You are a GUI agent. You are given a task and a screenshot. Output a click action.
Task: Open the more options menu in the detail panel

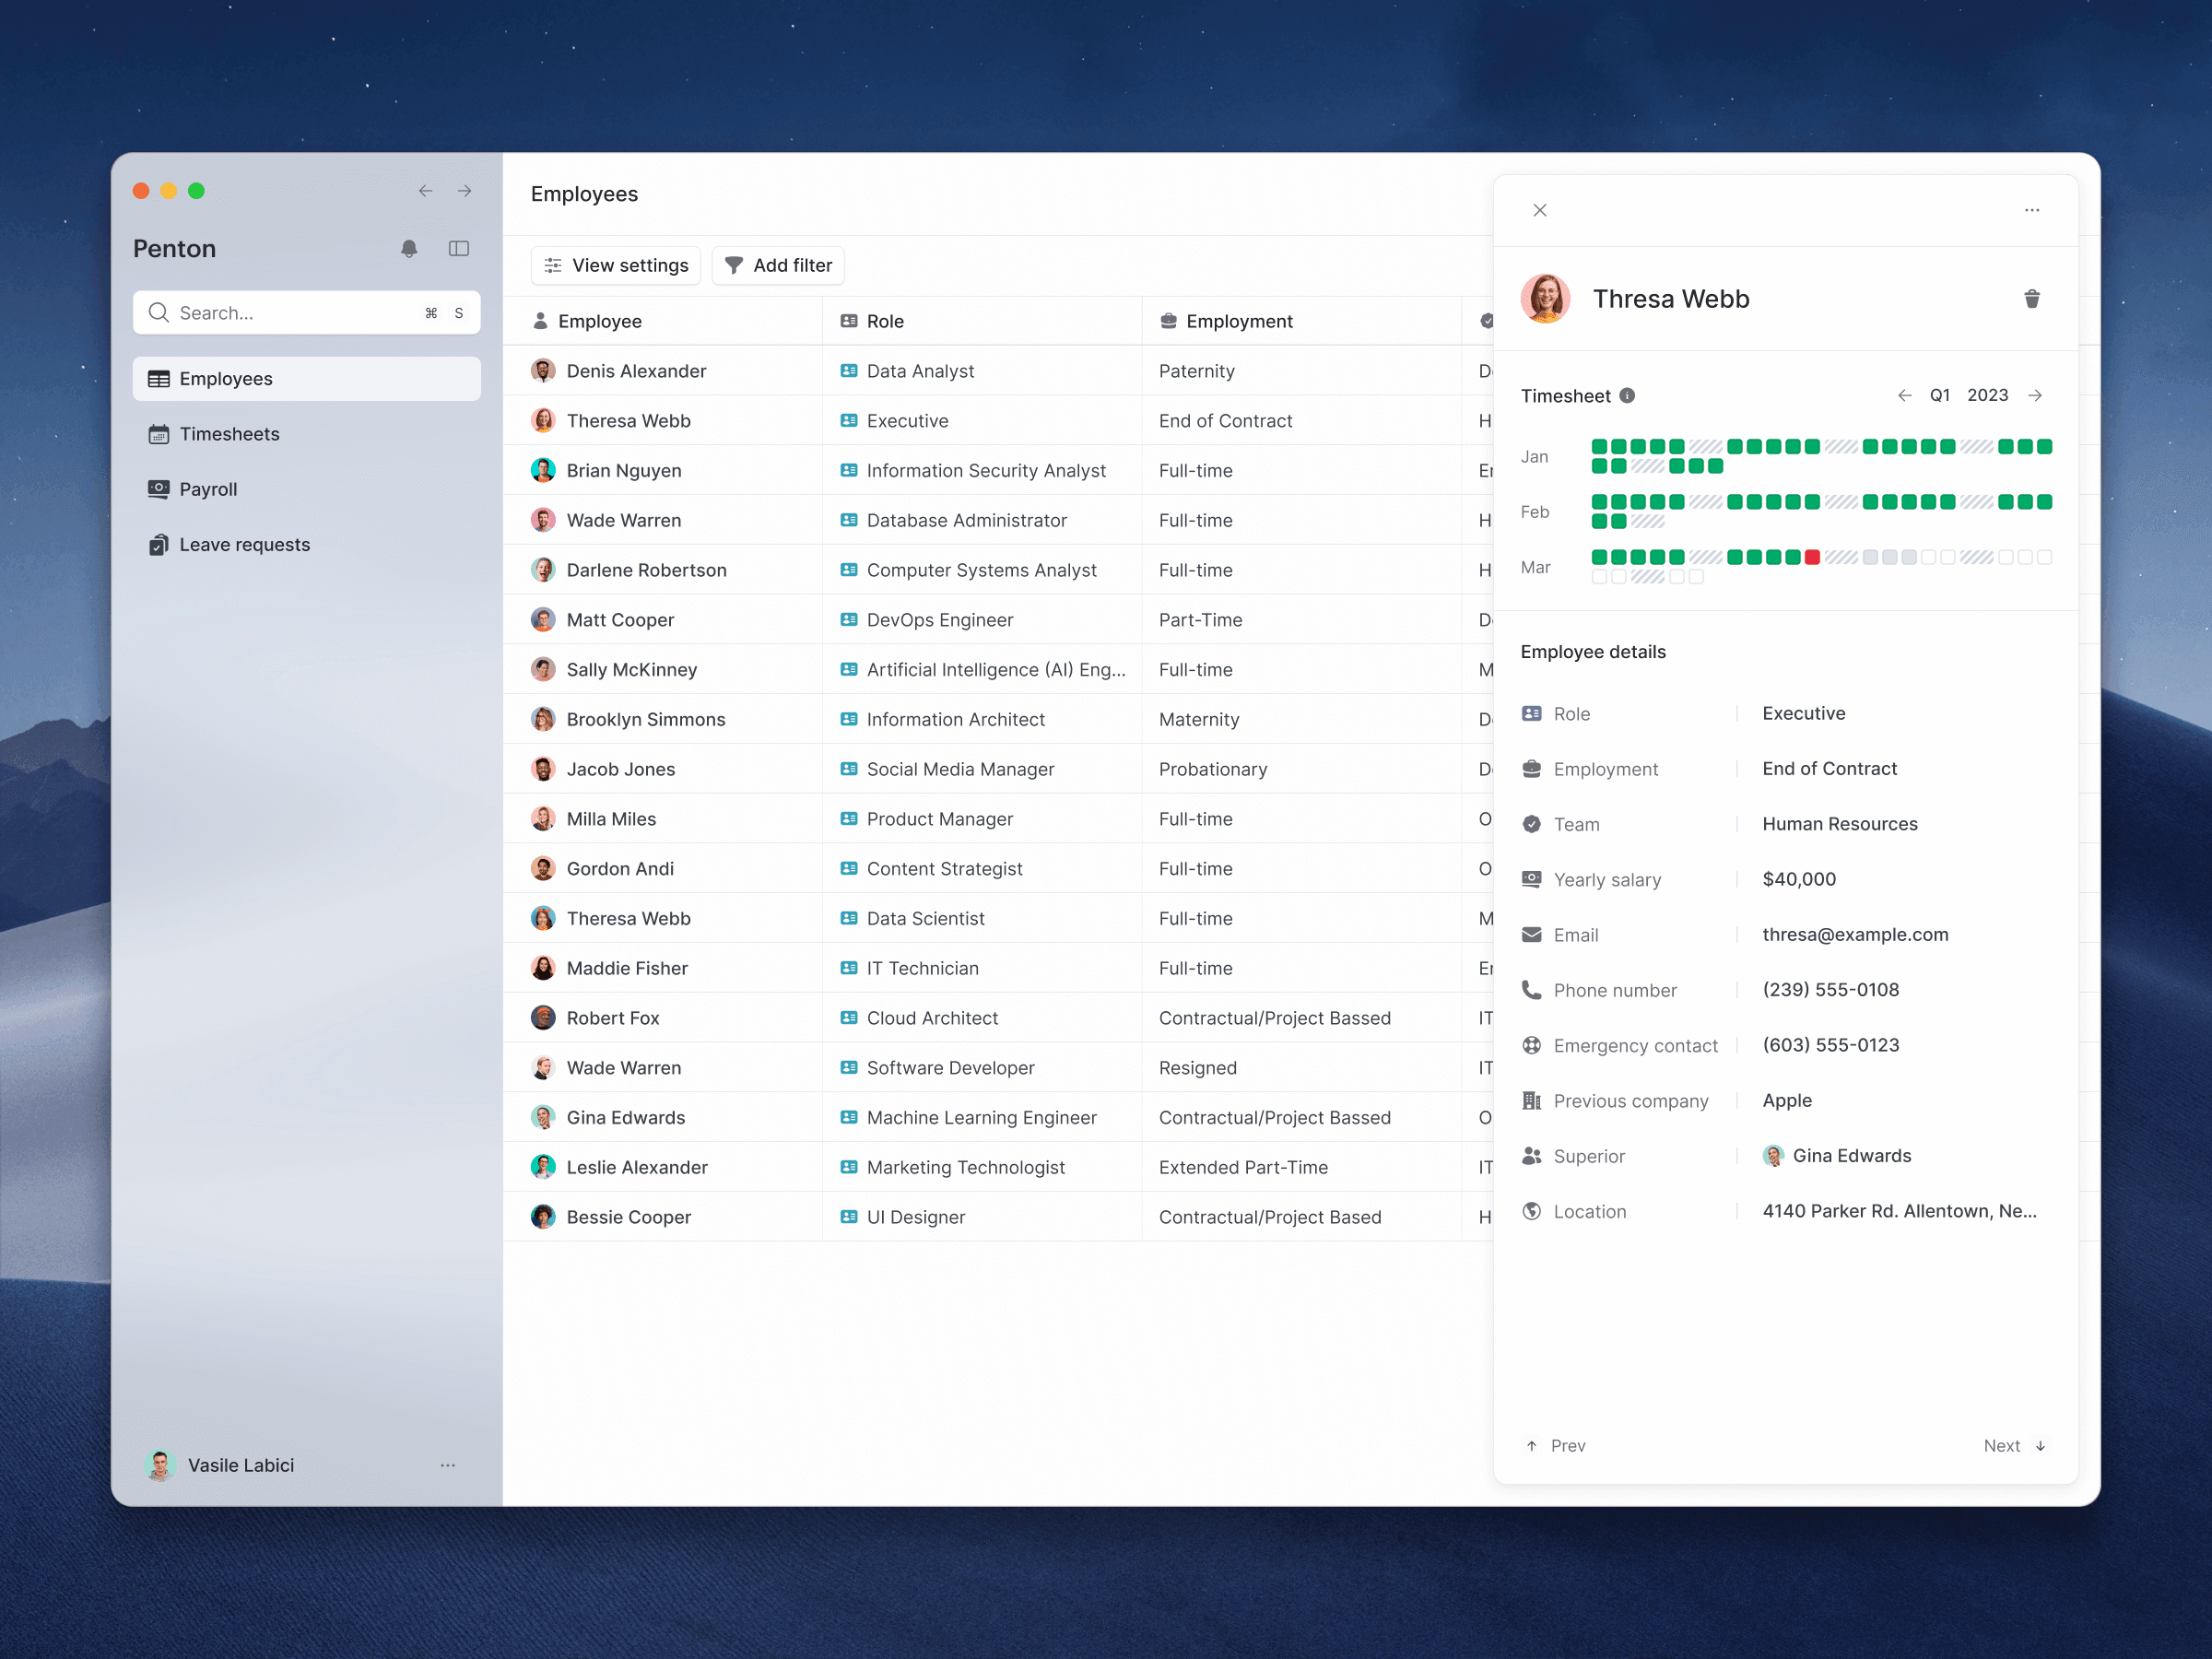2031,210
